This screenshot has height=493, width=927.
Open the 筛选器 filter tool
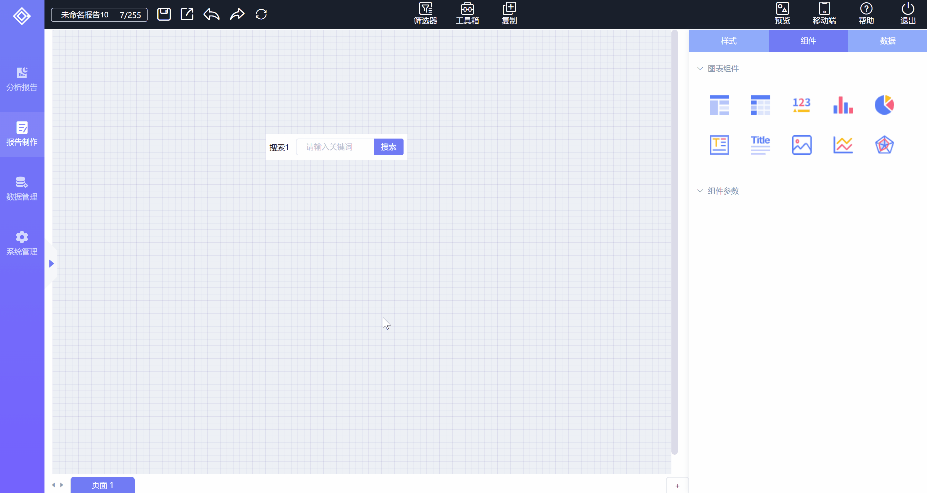point(425,14)
